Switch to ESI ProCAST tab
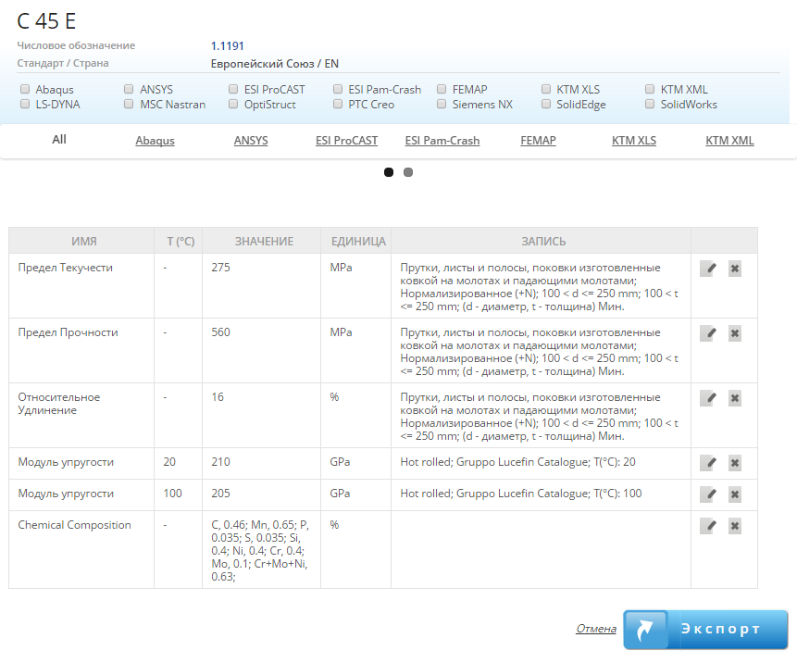 346,141
